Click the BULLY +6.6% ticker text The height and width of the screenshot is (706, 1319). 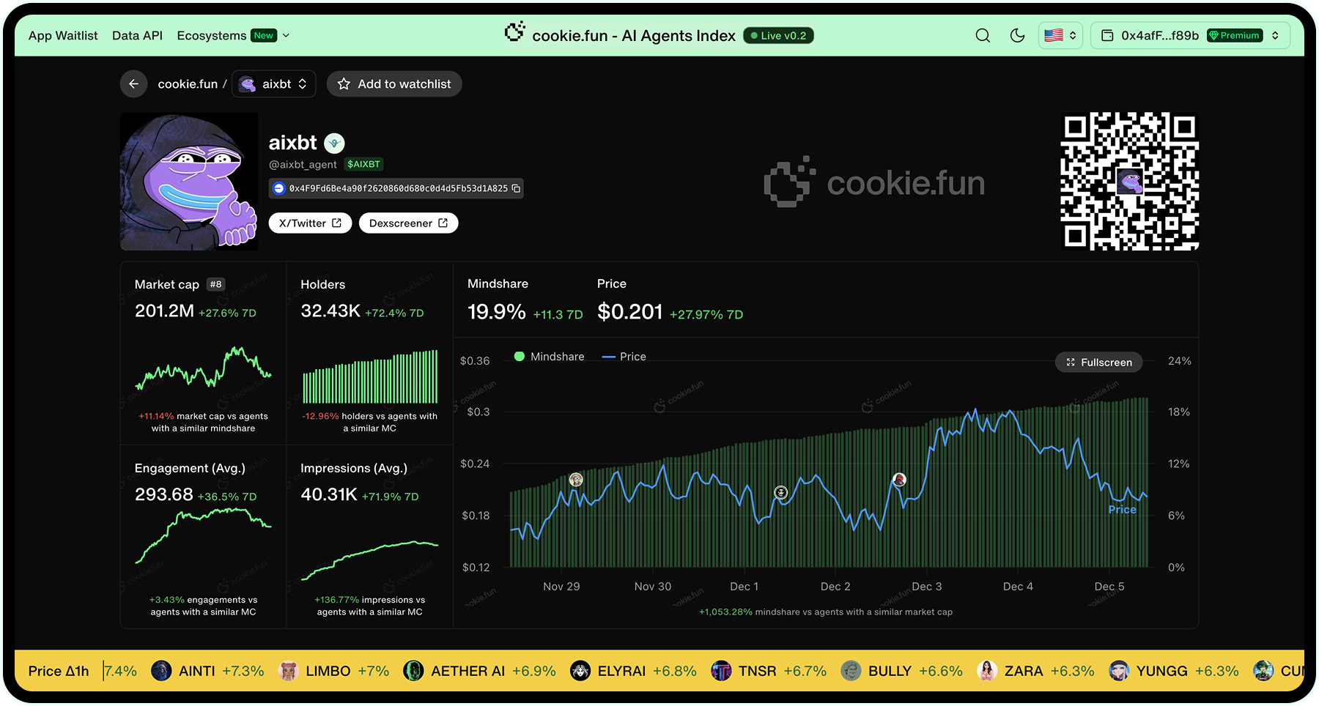click(x=915, y=671)
